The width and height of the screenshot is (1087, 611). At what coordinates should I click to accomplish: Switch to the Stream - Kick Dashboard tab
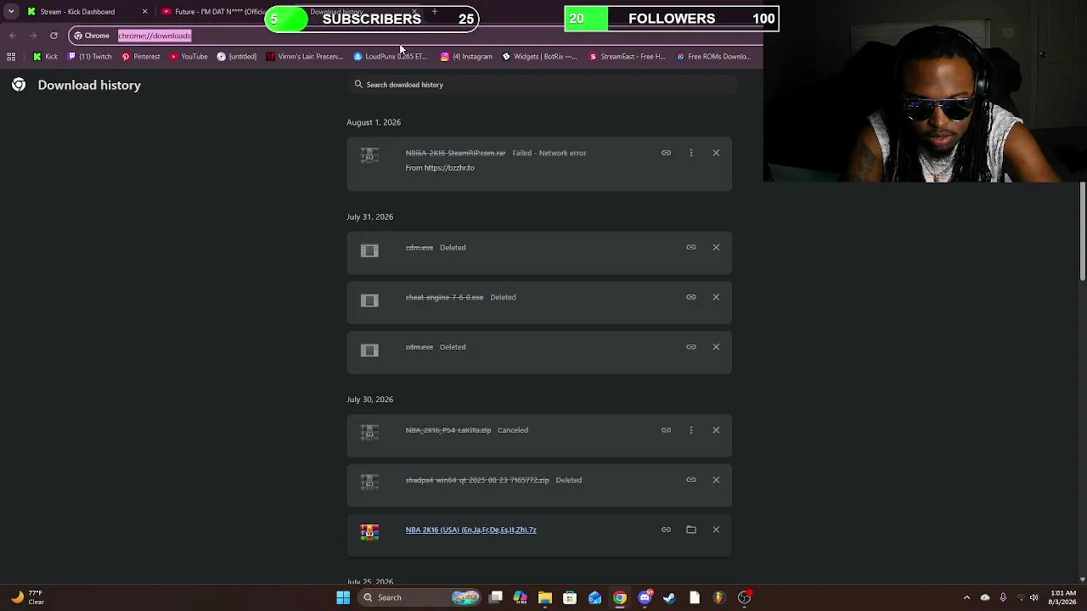click(87, 12)
